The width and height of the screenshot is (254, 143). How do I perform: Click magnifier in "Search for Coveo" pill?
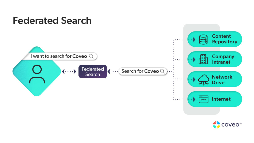point(163,71)
